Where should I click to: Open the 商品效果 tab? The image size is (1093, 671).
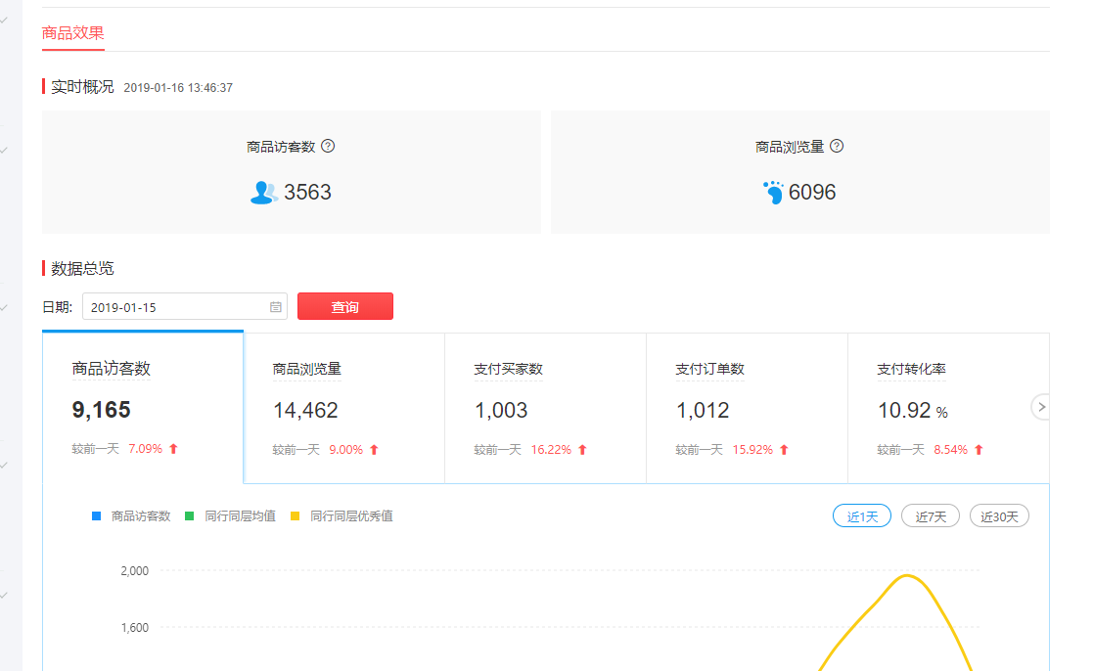73,32
